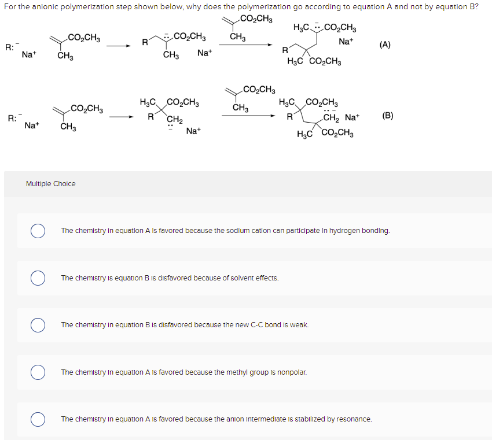
Task: Select the solvent effects answer option
Action: click(38, 278)
